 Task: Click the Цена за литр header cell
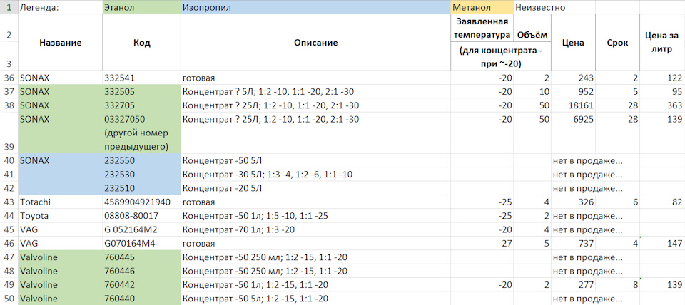(x=661, y=43)
